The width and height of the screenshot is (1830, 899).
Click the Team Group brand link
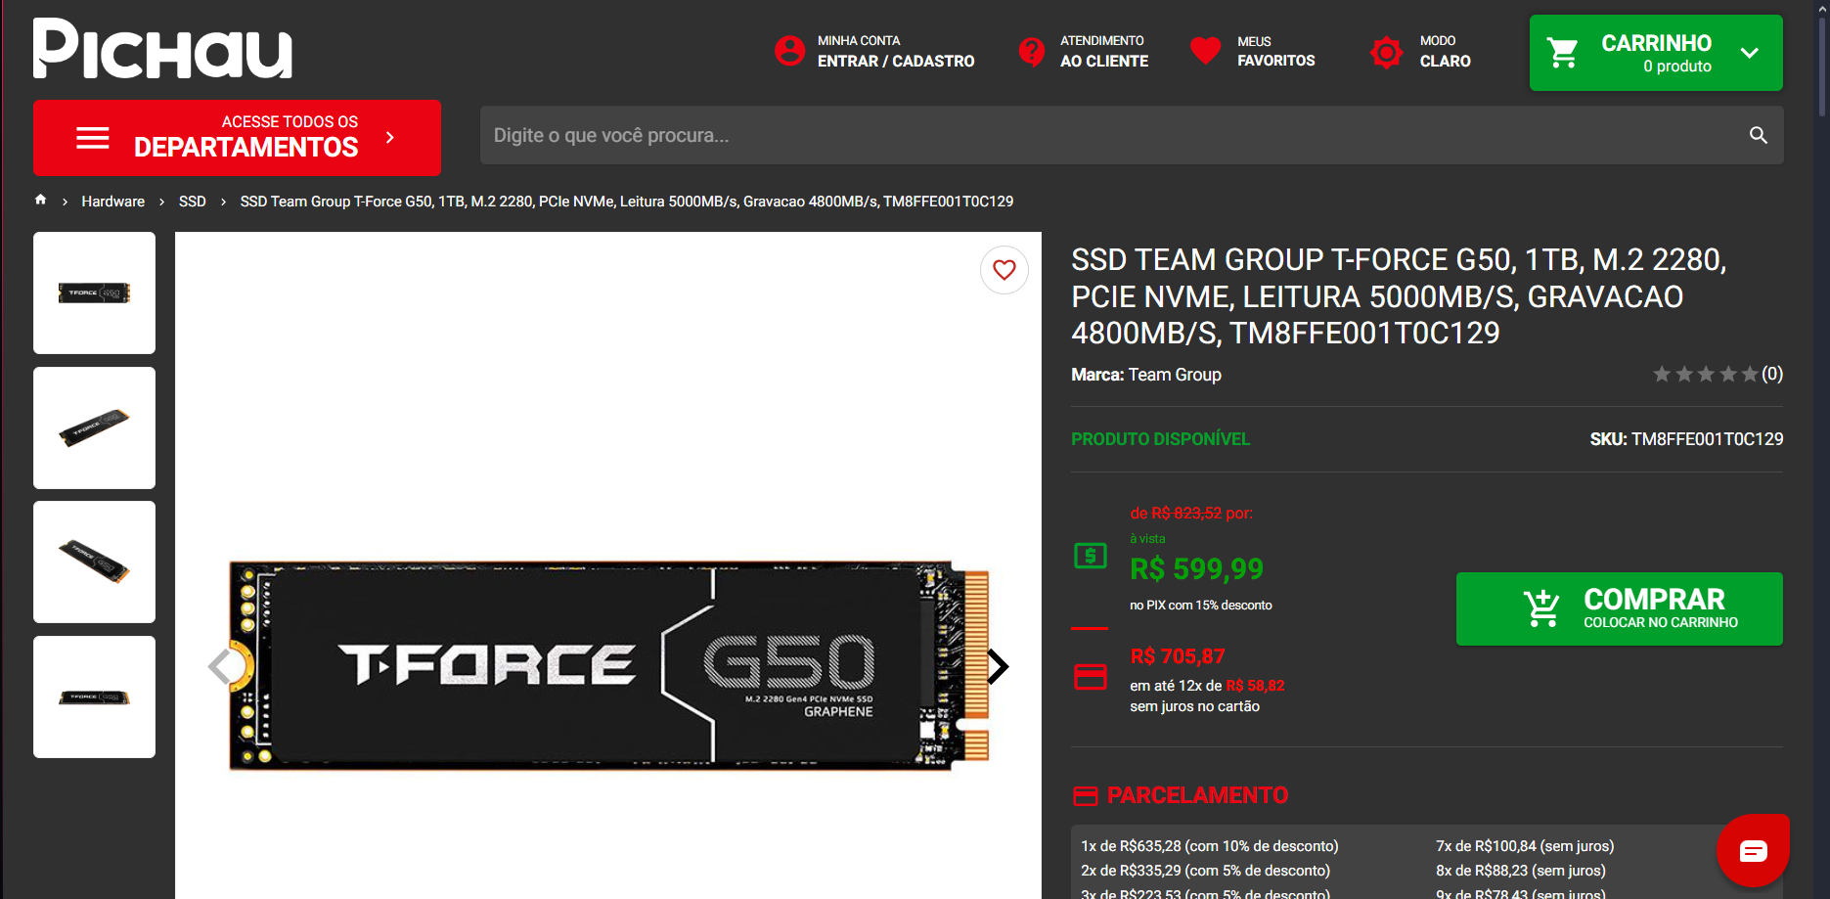tap(1175, 375)
